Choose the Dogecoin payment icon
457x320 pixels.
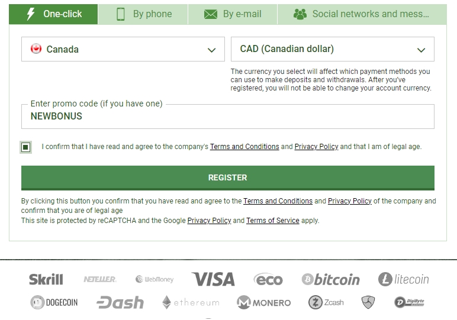click(54, 302)
